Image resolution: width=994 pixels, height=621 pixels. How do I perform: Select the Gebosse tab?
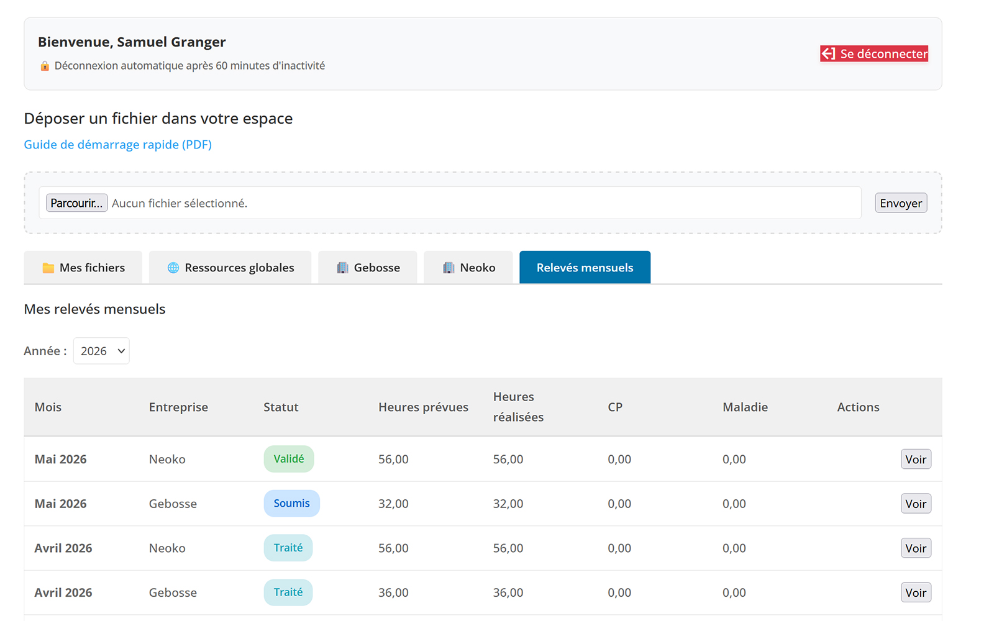(368, 268)
